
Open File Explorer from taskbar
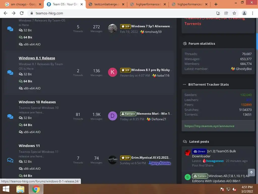[x=20, y=189]
